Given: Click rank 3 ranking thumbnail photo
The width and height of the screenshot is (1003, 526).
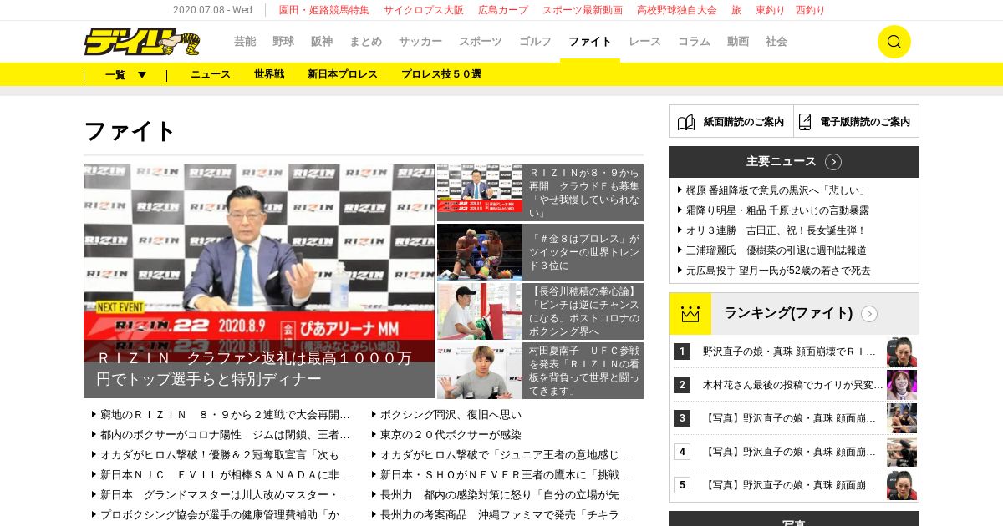Looking at the screenshot, I should tap(902, 418).
